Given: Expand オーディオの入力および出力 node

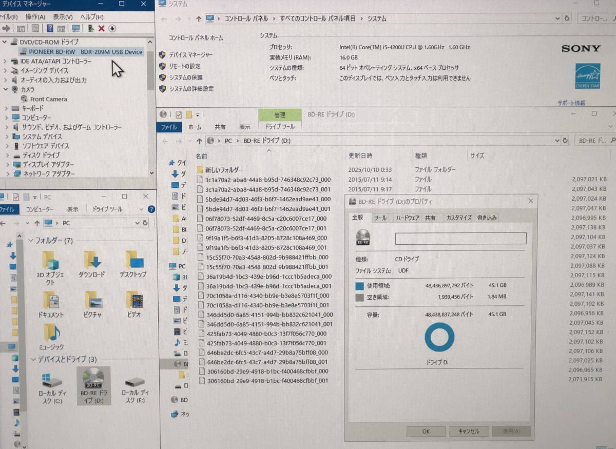Looking at the screenshot, I should (x=5, y=80).
